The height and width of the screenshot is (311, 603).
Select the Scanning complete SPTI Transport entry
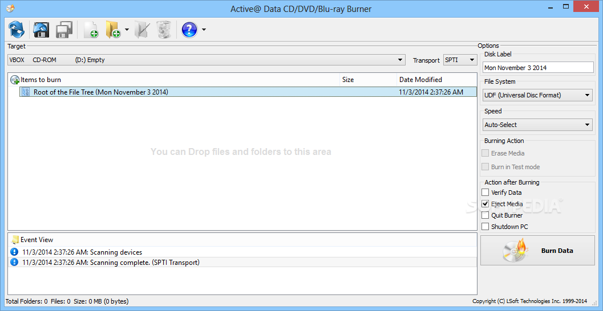pos(242,263)
